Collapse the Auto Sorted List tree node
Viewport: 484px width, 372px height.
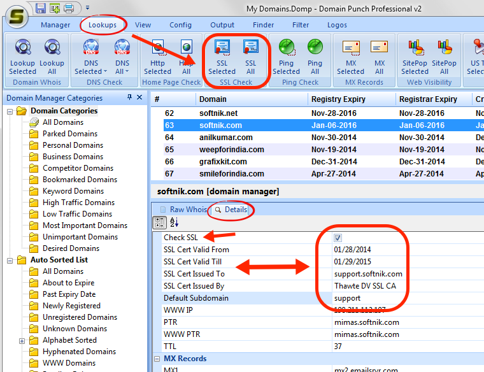(10, 261)
